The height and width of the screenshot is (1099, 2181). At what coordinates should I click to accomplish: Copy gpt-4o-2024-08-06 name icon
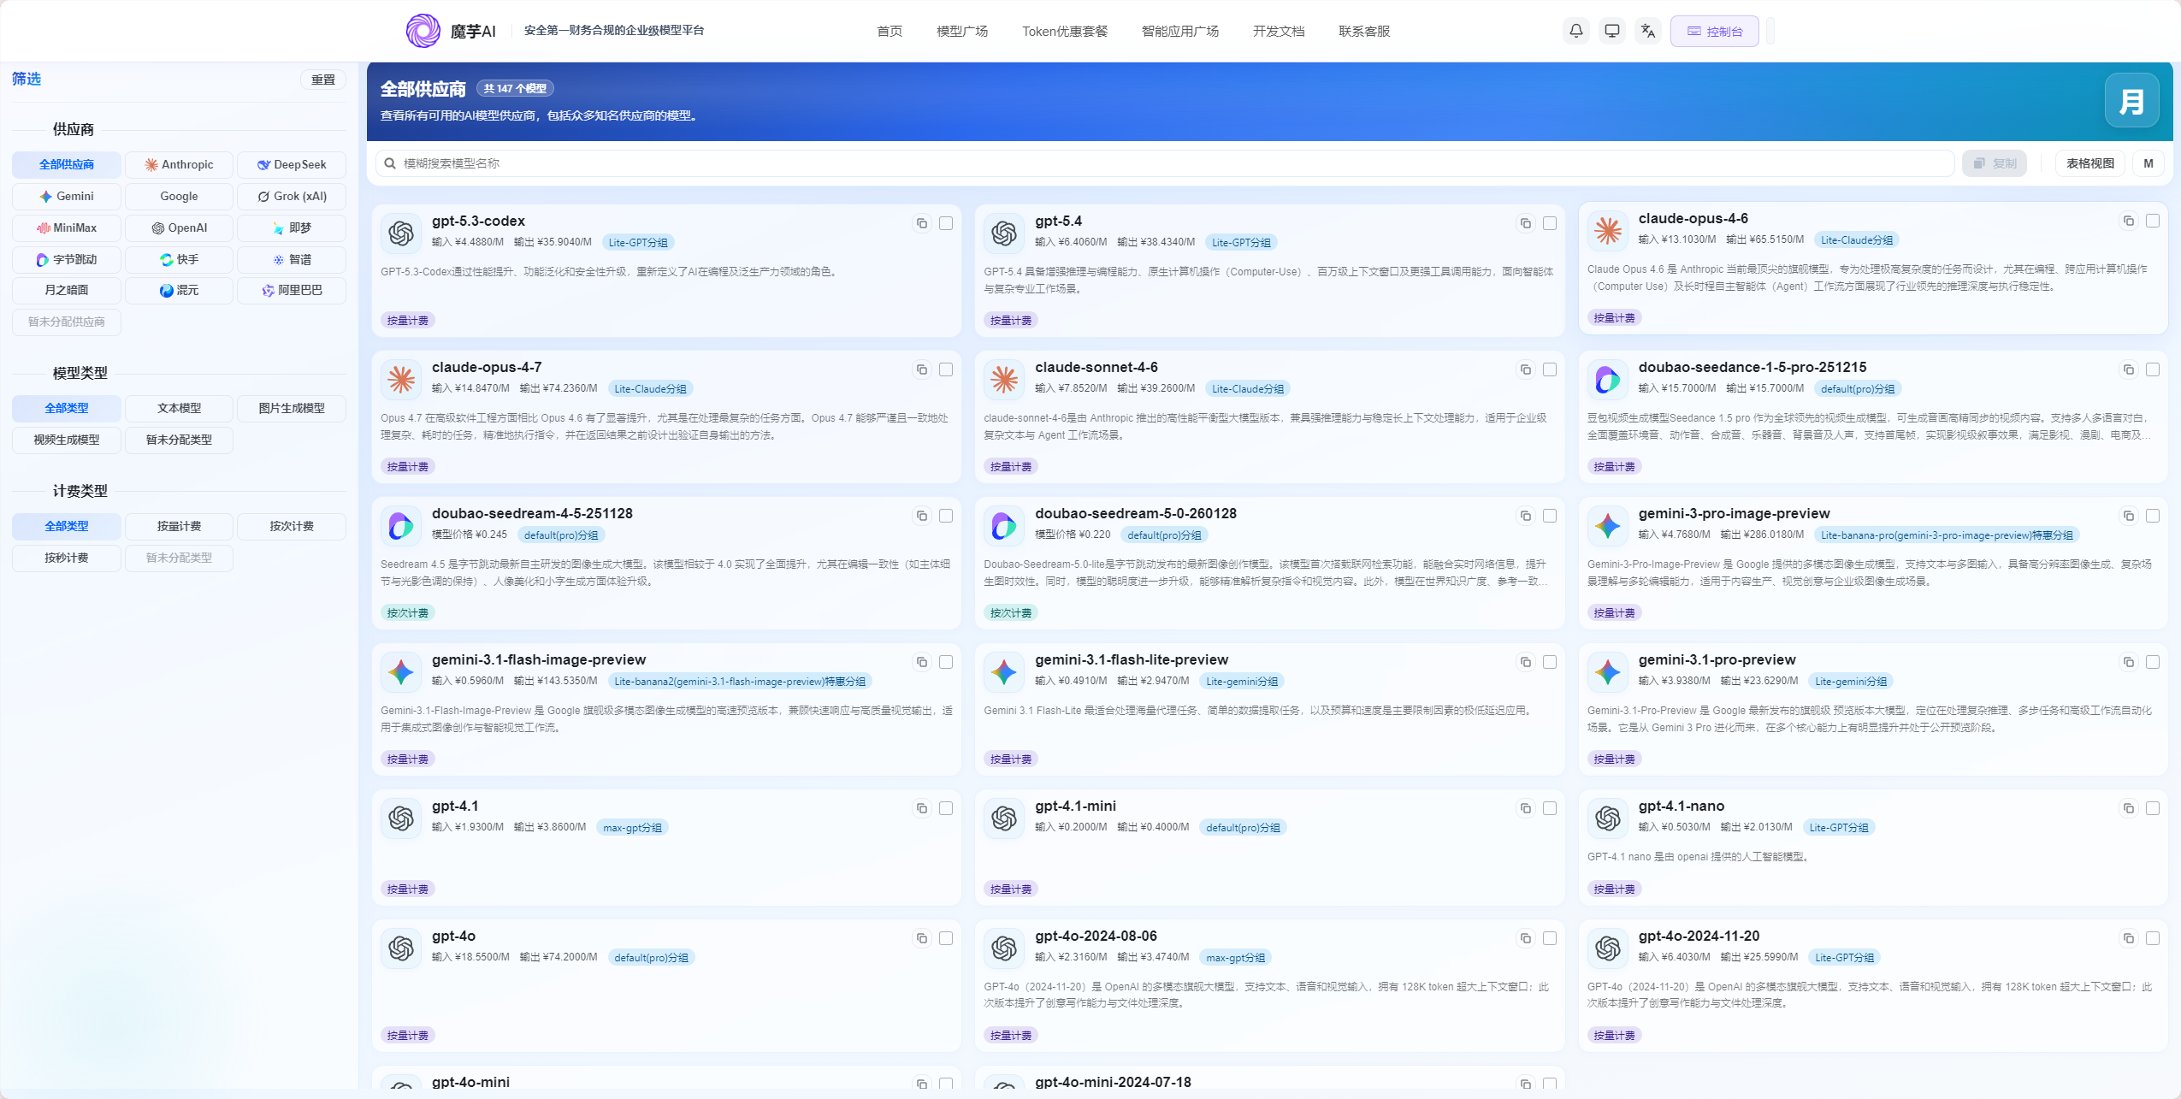[x=1525, y=938]
